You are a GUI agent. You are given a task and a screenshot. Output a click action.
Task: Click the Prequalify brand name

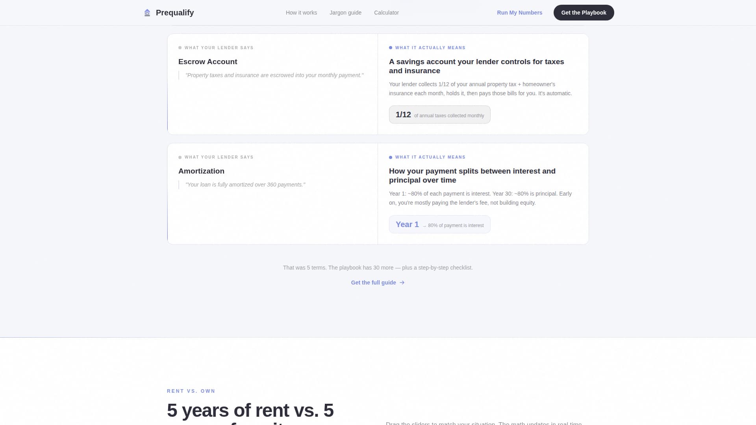(175, 13)
